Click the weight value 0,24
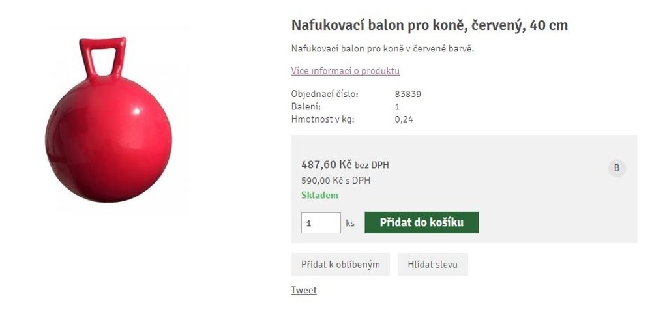Viewport: 652px width, 320px height. [x=404, y=119]
